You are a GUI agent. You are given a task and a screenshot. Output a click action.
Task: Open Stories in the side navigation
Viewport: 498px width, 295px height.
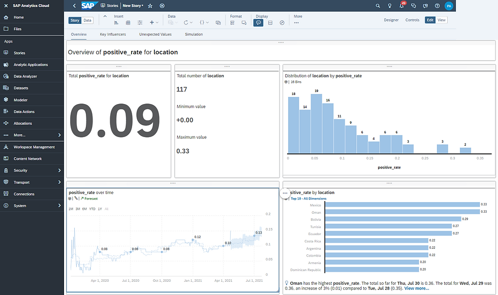point(32,53)
